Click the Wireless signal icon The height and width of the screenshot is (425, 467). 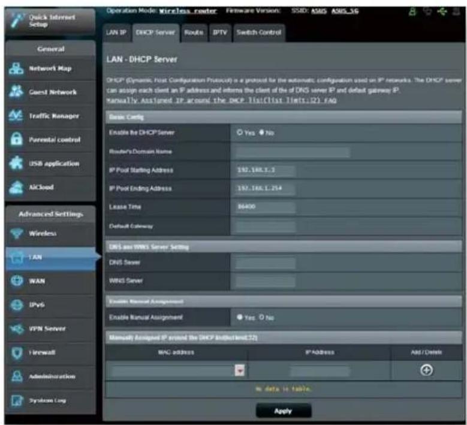pyautogui.click(x=17, y=234)
